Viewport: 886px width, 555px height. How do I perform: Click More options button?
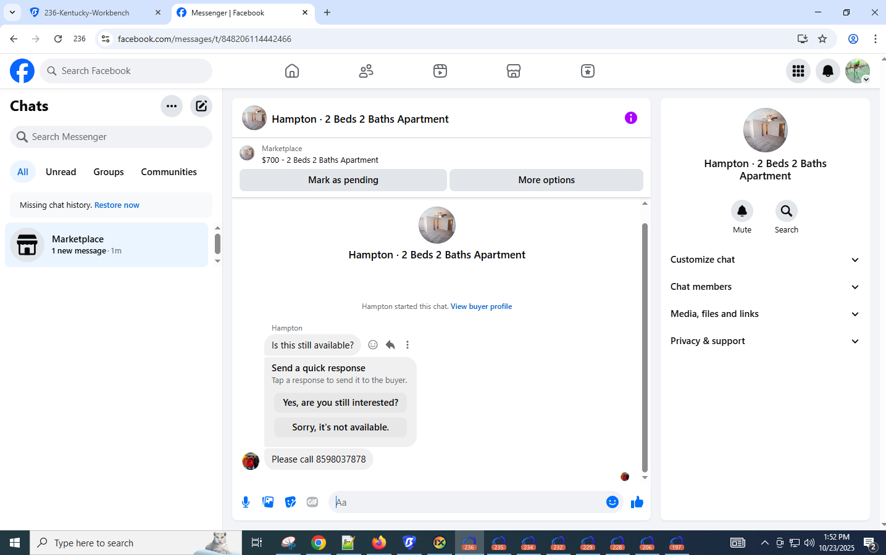point(546,180)
